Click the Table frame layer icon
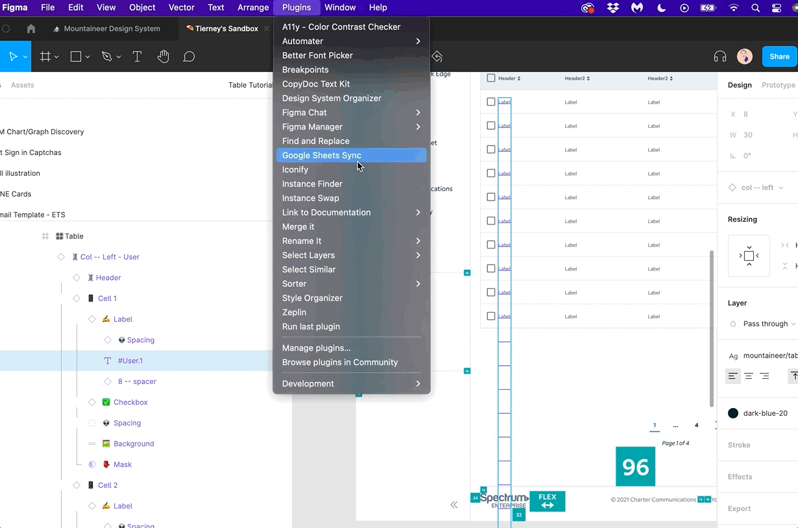The image size is (798, 528). tap(45, 236)
